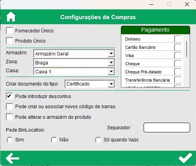Screen dimensions: 196x166
Task: Click the Cheque Pré-datado label
Action: (x=143, y=72)
